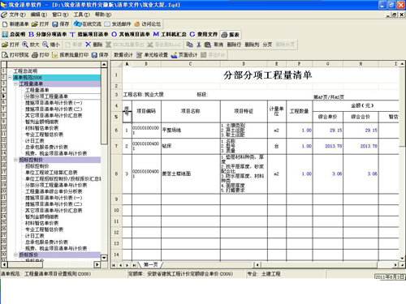Image resolution: width=406 pixels, height=304 pixels.
Task: Click the 2013.78 综合单价 cell
Action: click(x=328, y=146)
